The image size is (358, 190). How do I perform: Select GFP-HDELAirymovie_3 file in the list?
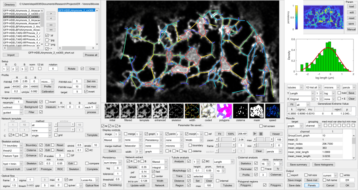22,20
